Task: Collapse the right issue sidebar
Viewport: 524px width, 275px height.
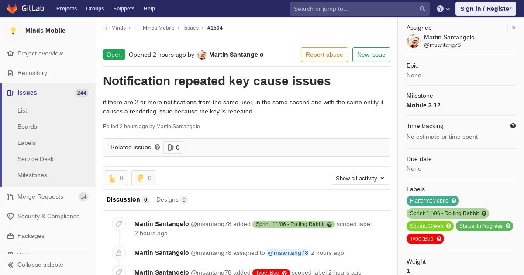Action: 514,27
